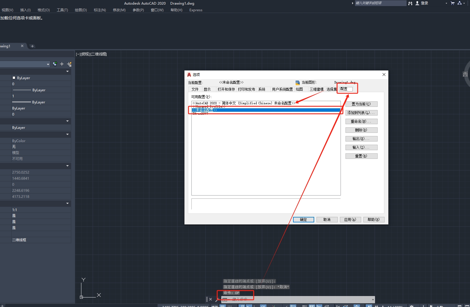Close the Options dialog with X
Screen dimensions: 470x307
pyautogui.click(x=384, y=75)
